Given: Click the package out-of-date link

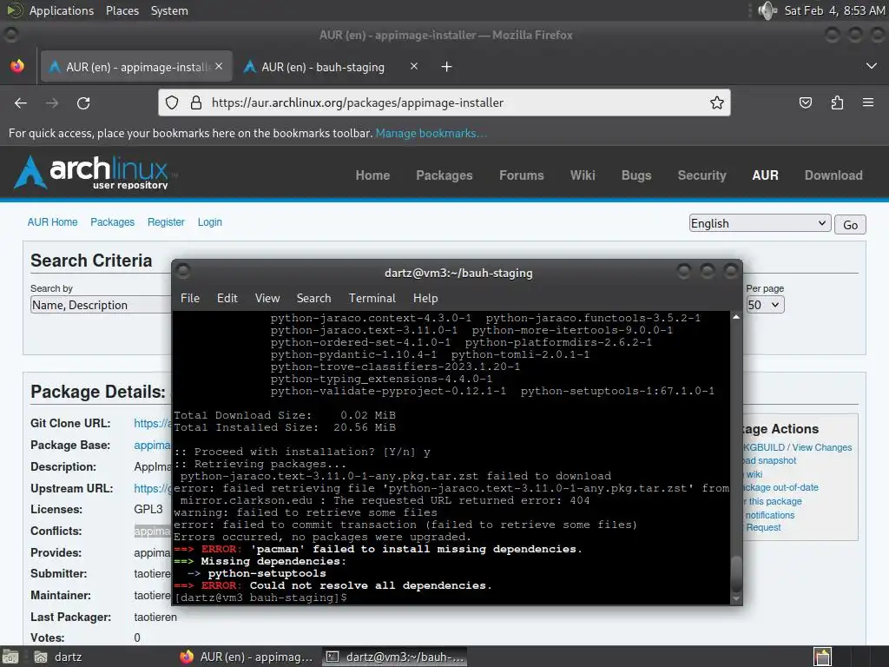Looking at the screenshot, I should (x=781, y=488).
